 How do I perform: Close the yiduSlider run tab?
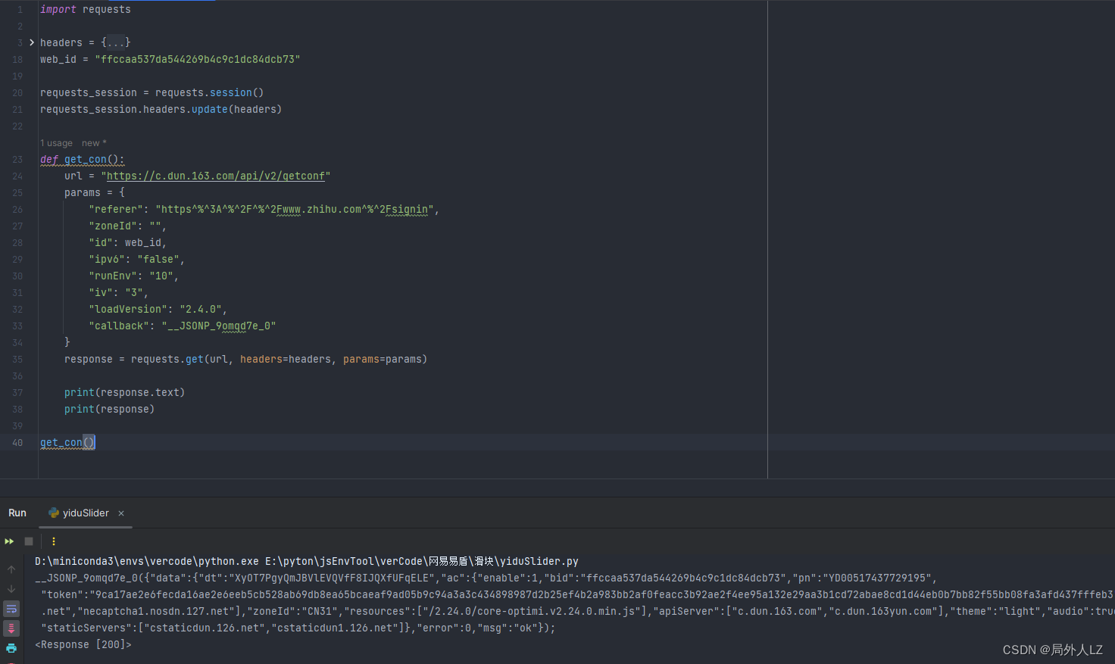(x=121, y=513)
